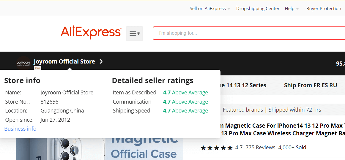Click the AliExpress logo
The height and width of the screenshot is (160, 345).
[91, 33]
